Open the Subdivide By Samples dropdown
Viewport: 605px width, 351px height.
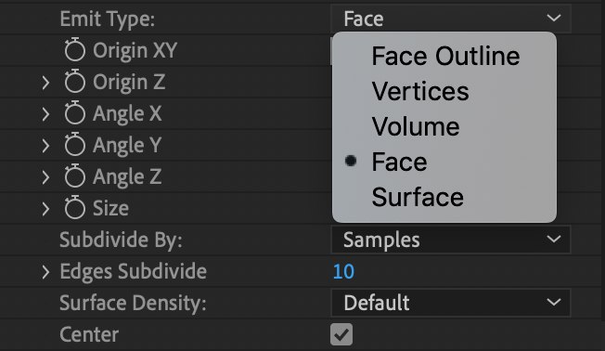(x=451, y=240)
